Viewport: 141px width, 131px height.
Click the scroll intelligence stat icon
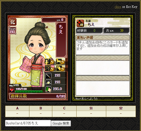point(48,89)
